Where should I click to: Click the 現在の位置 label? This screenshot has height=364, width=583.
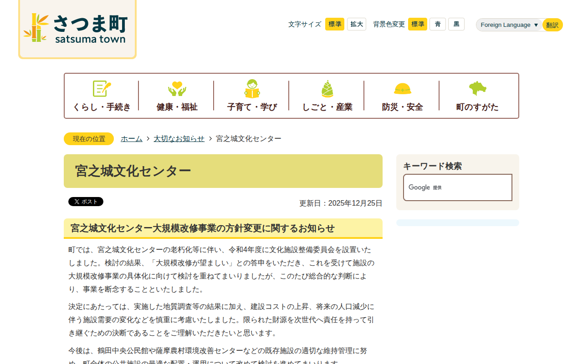[x=89, y=139]
